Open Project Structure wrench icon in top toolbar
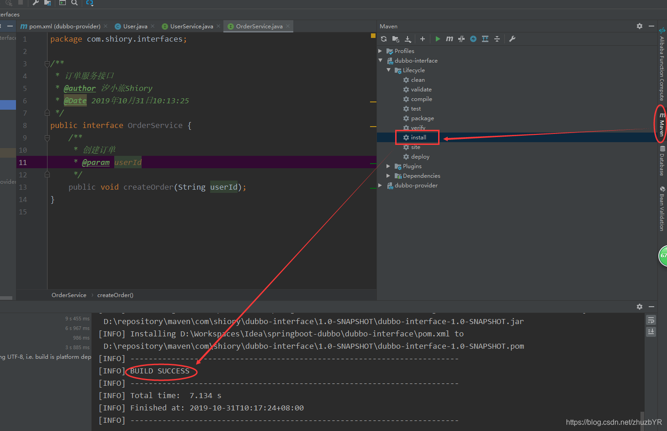The width and height of the screenshot is (667, 431). coord(36,2)
